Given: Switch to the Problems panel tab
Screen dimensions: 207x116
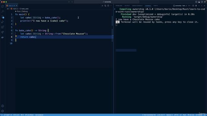Looking at the screenshot, I should tap(119, 6).
